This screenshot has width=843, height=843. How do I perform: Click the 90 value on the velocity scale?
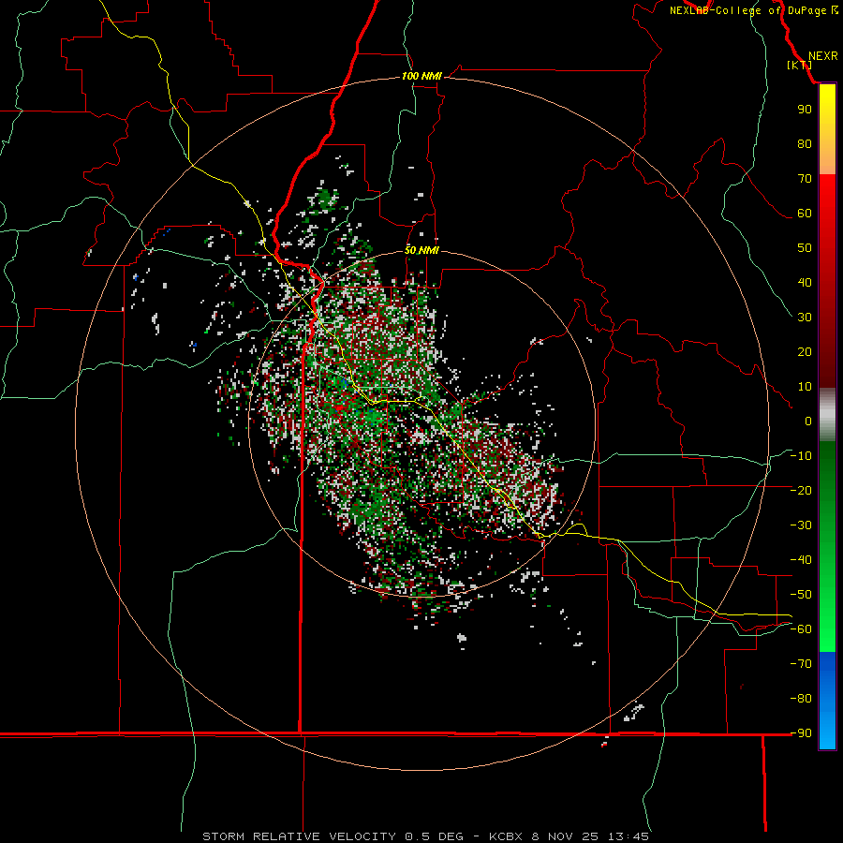click(x=805, y=110)
